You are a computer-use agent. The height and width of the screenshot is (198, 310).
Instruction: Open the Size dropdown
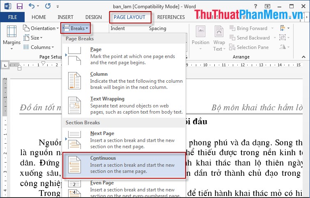click(33, 37)
